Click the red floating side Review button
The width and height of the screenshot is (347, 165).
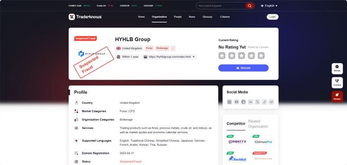(337, 97)
